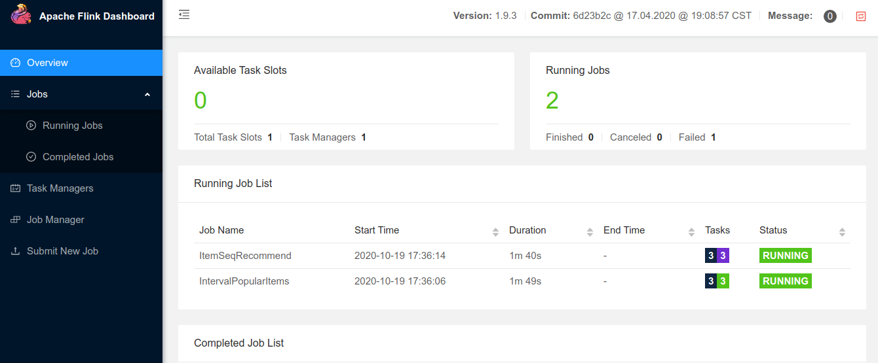The width and height of the screenshot is (878, 363).
Task: Collapse the Jobs submenu chevron
Action: 147,94
